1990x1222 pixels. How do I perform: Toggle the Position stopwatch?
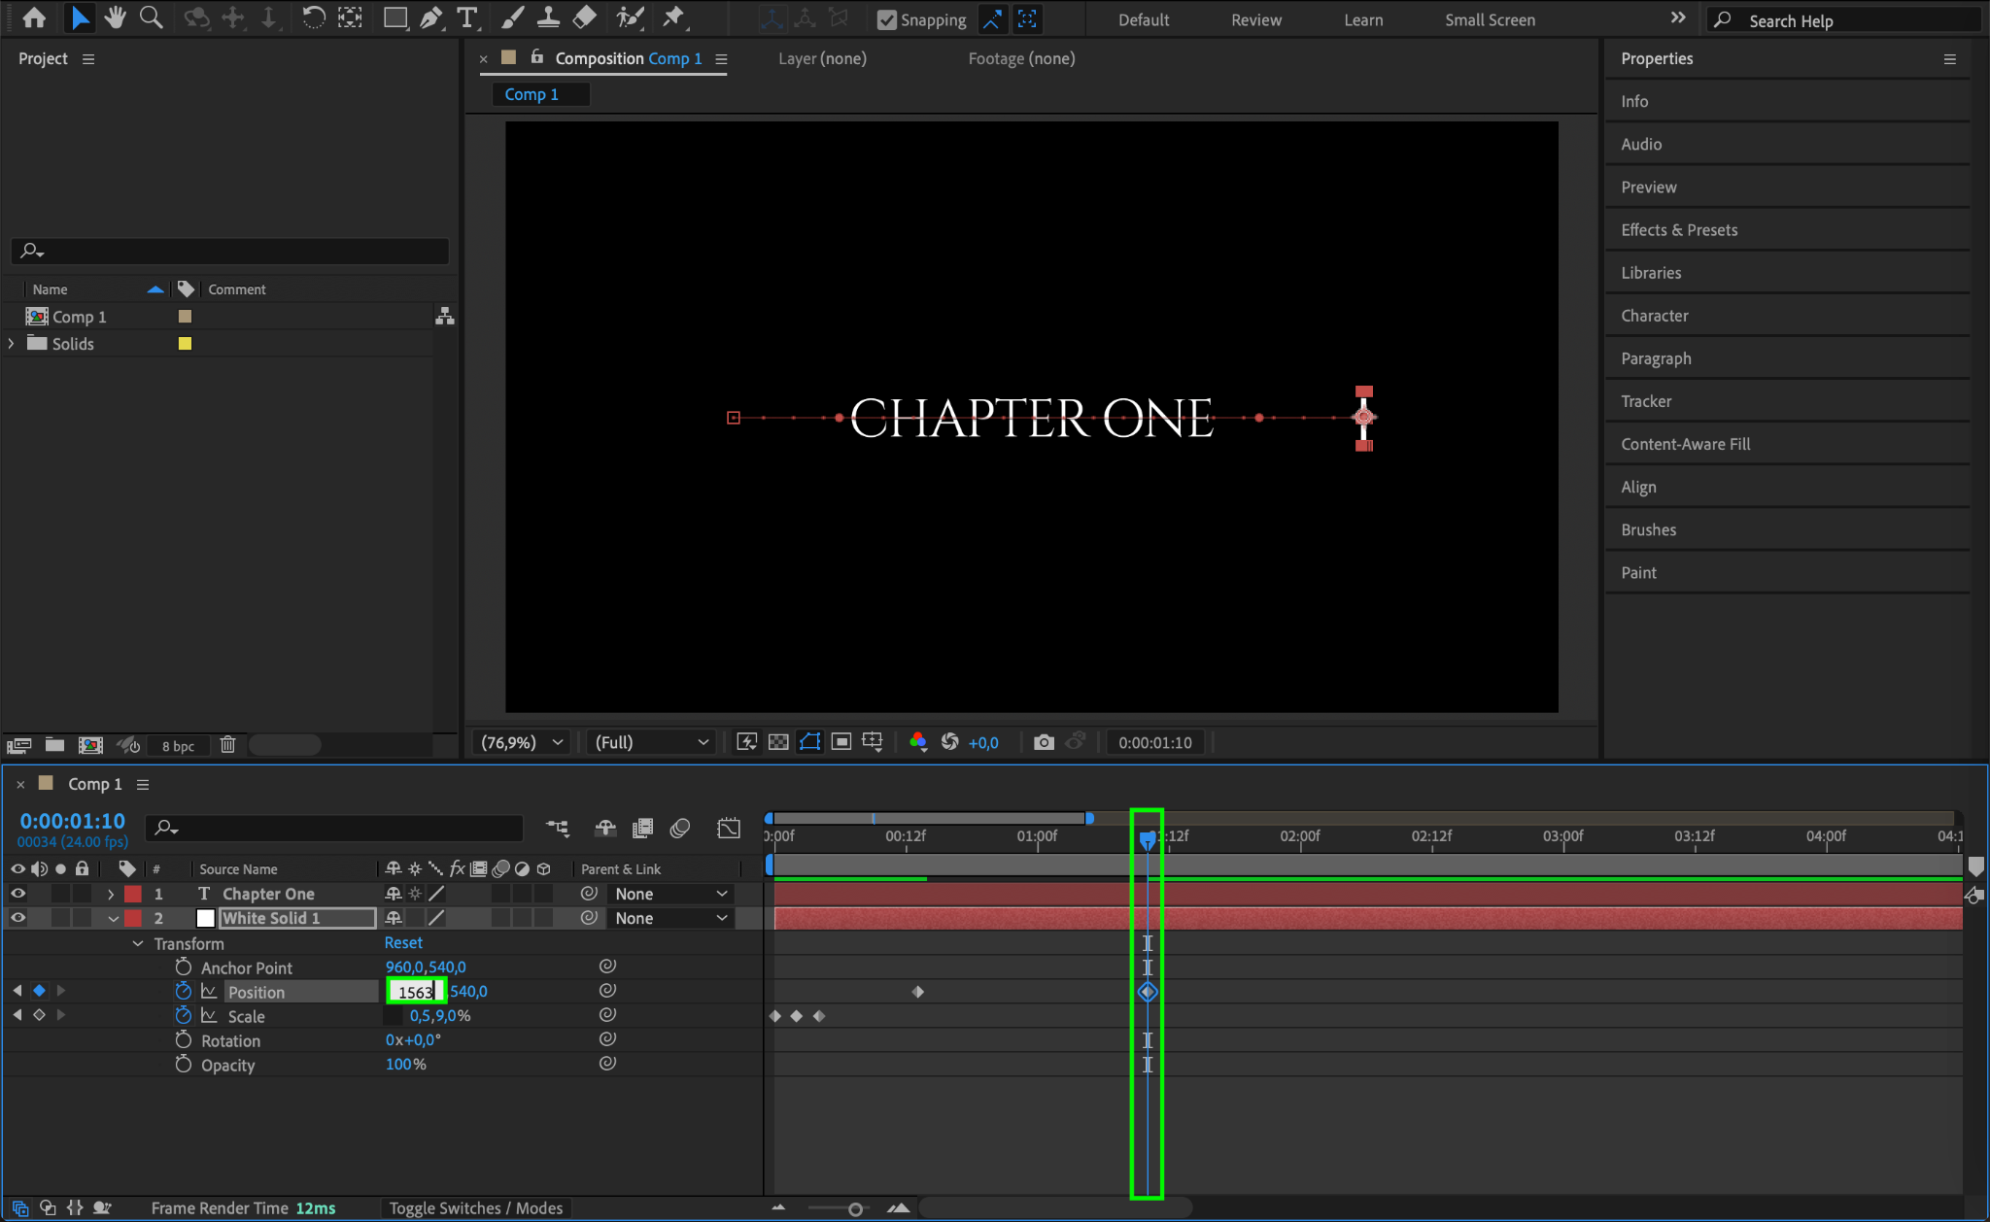click(184, 992)
